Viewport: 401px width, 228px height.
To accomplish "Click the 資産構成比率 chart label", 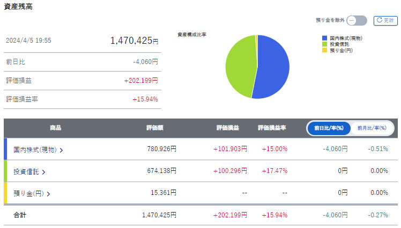I will 192,35.
